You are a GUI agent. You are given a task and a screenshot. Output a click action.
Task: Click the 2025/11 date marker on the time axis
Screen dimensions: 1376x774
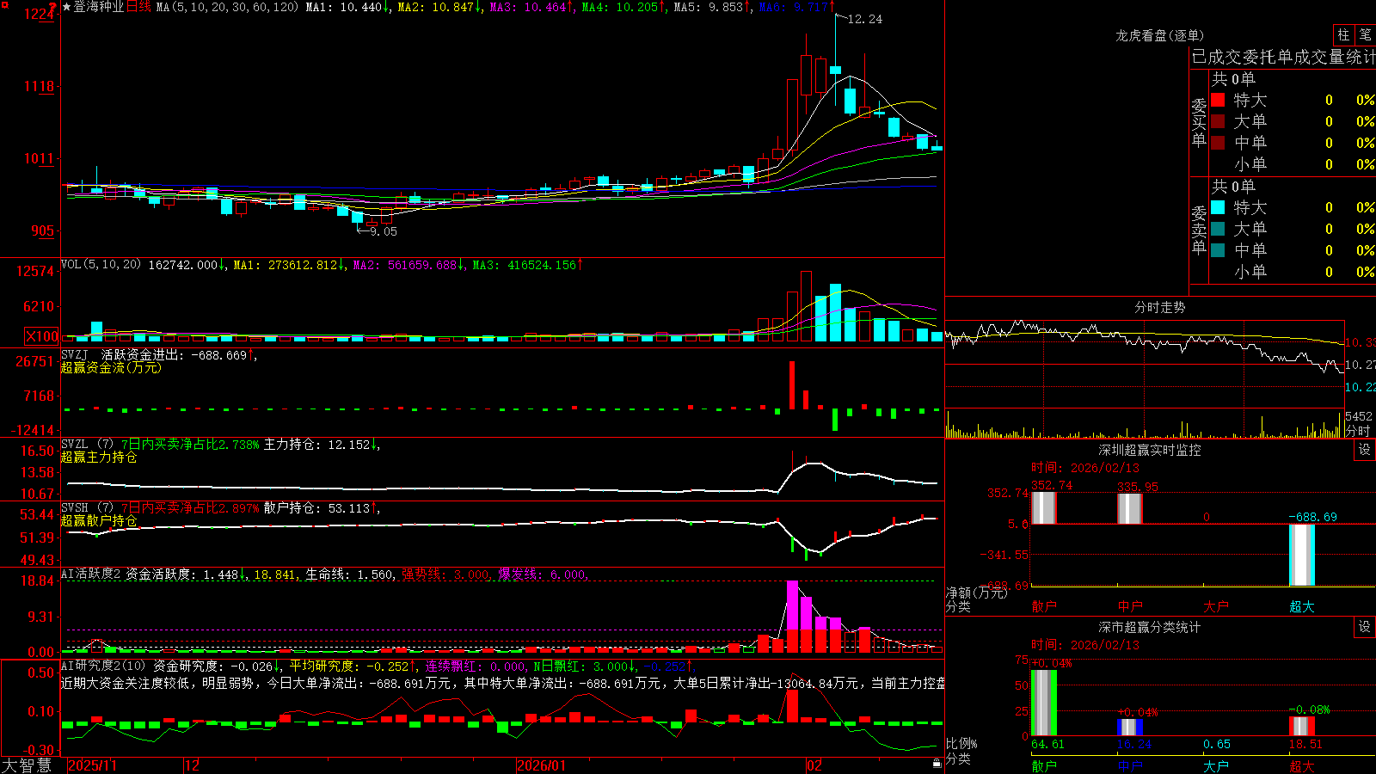92,765
